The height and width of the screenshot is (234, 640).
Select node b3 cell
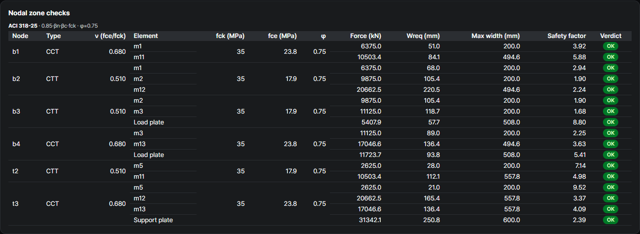click(x=16, y=111)
